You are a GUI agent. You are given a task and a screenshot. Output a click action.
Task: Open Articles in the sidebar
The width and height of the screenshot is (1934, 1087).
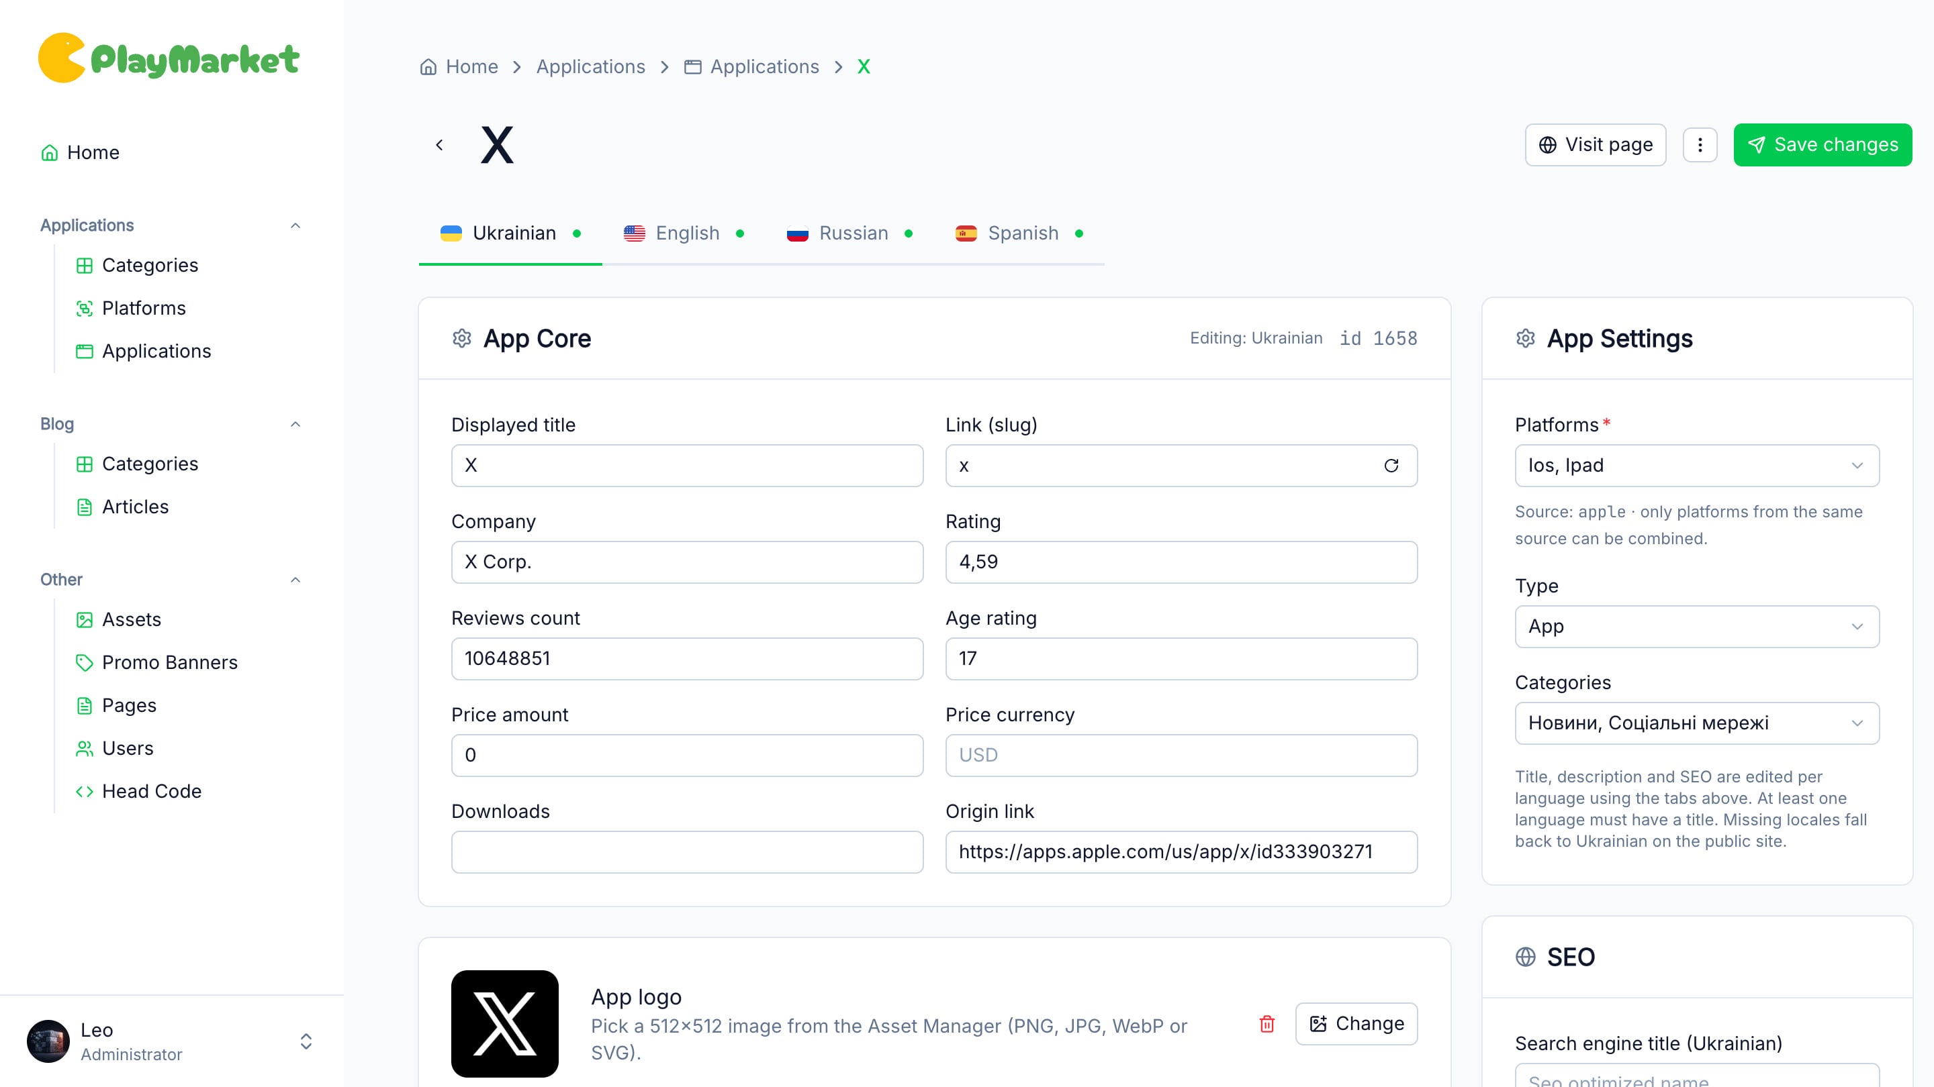click(122, 507)
